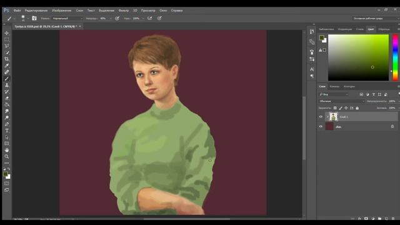The height and width of the screenshot is (225, 400).
Task: Select the Horizontal Type tool
Action: pyautogui.click(x=7, y=131)
